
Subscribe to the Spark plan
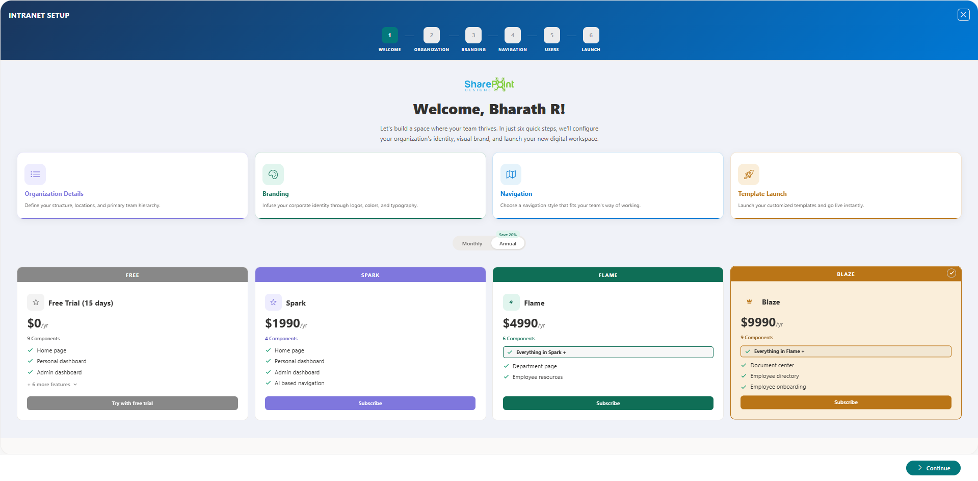tap(370, 403)
